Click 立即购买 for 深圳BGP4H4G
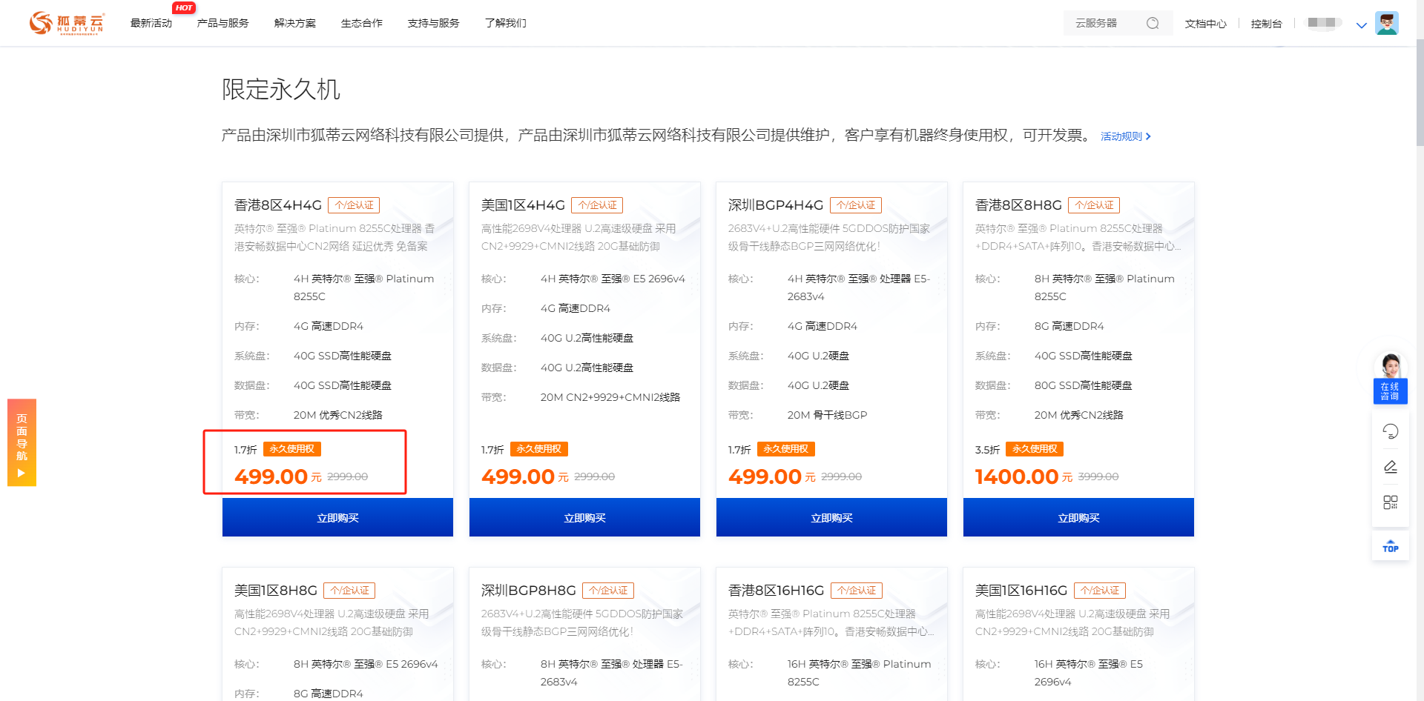The width and height of the screenshot is (1424, 701). click(831, 517)
